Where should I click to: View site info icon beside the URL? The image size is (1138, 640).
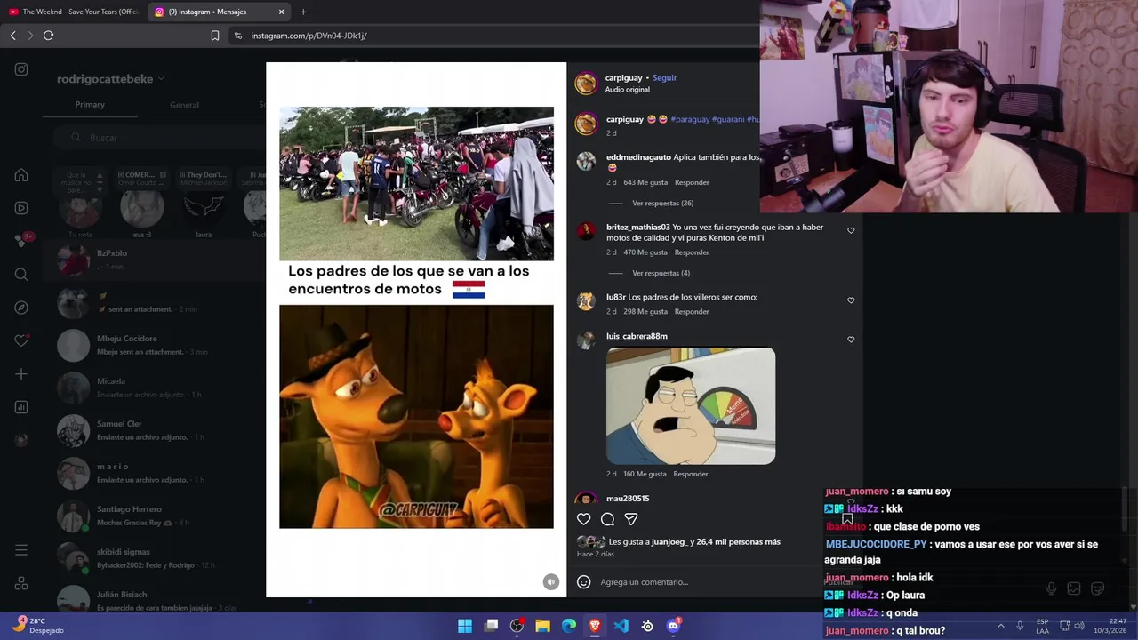pyautogui.click(x=237, y=36)
